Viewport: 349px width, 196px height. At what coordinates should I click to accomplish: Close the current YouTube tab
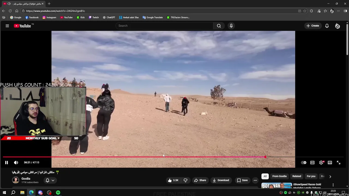coord(43,4)
